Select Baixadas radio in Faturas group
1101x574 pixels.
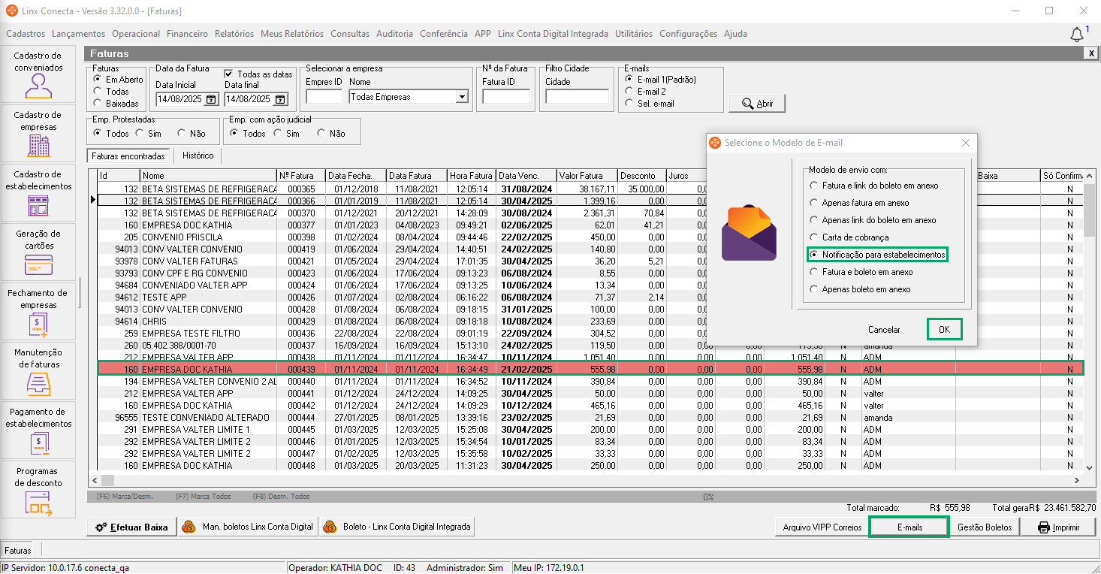[x=98, y=104]
